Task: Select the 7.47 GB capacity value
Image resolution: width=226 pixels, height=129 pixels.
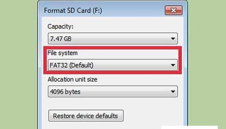Action: coord(61,39)
